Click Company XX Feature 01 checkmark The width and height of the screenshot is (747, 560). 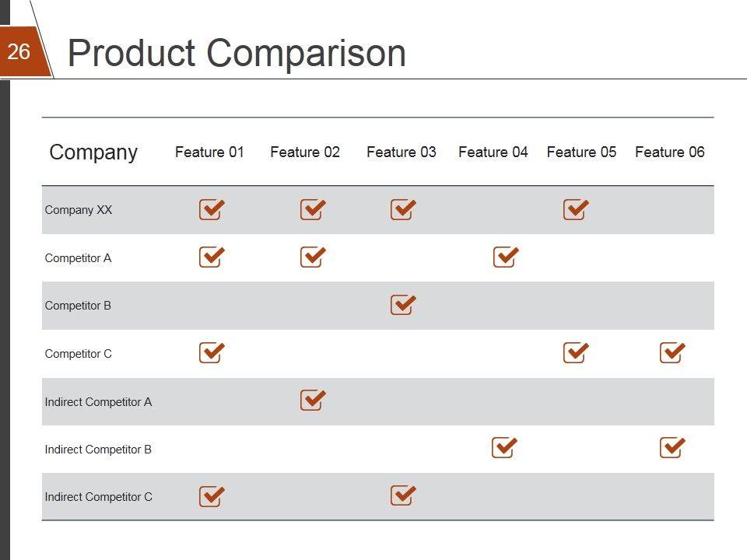click(x=211, y=210)
